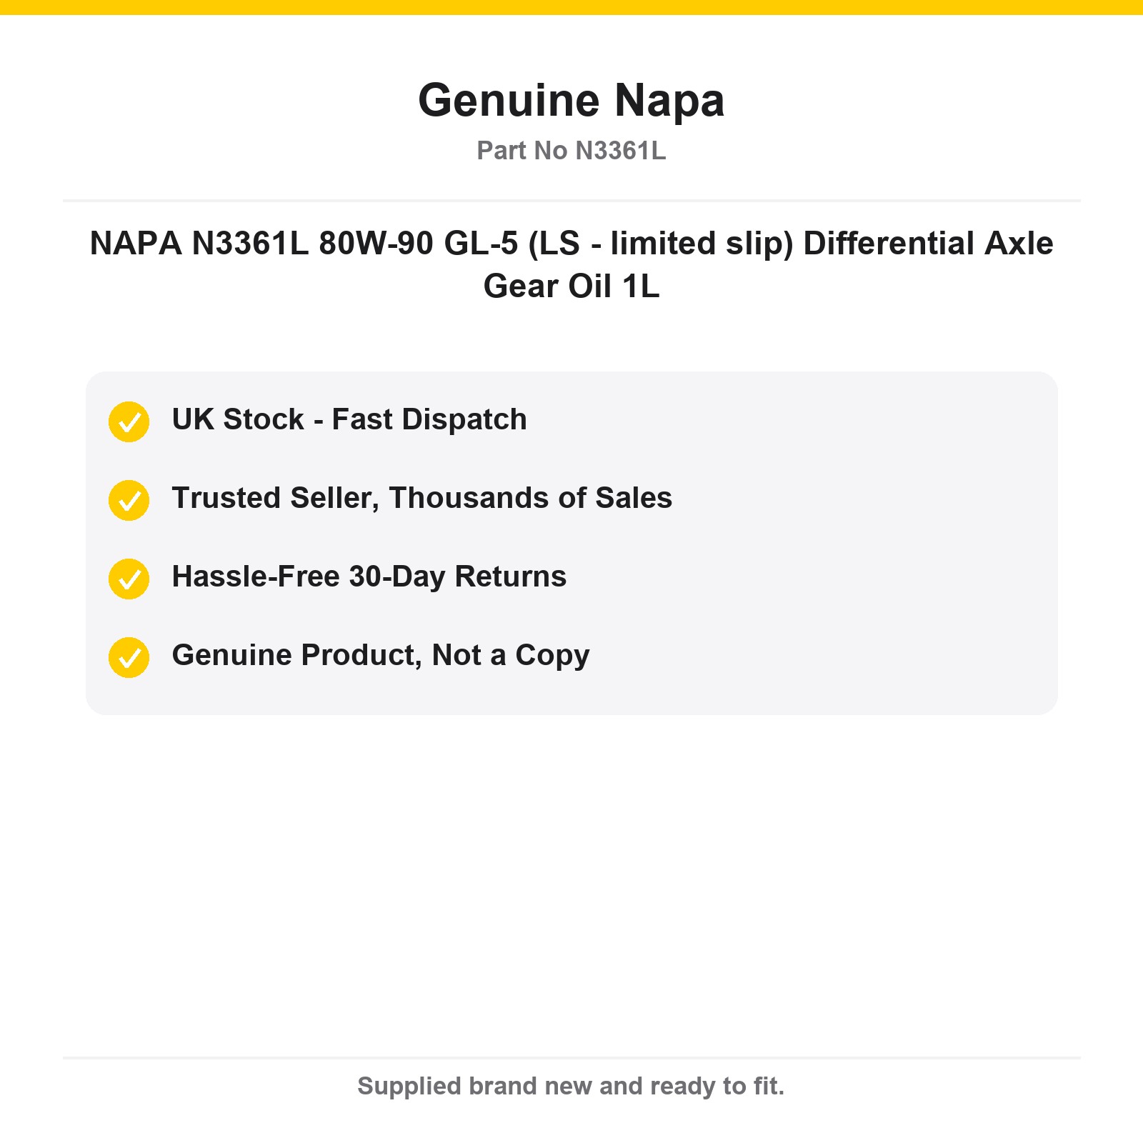1143x1143 pixels.
Task: Click the Gear Oil 1L line
Action: click(x=571, y=286)
